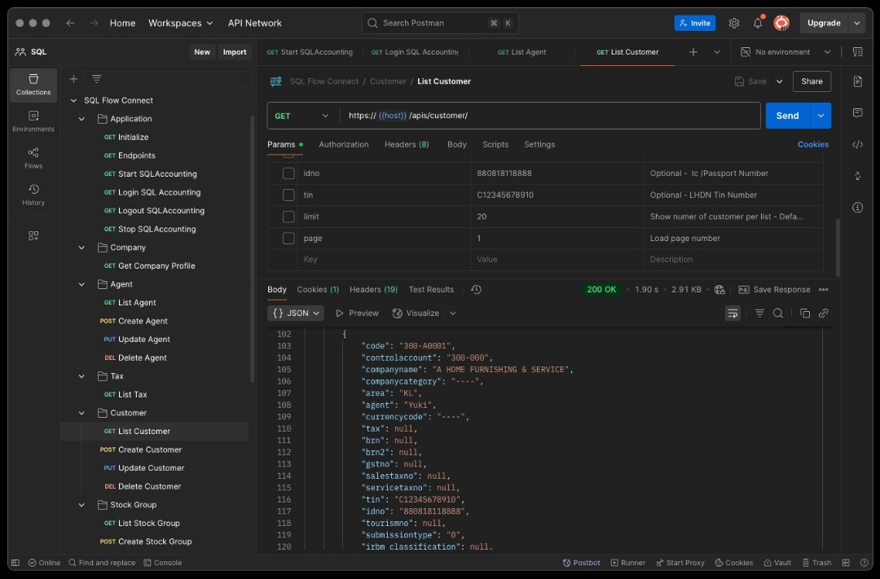Open the code snippet icon in right sidebar

point(857,144)
